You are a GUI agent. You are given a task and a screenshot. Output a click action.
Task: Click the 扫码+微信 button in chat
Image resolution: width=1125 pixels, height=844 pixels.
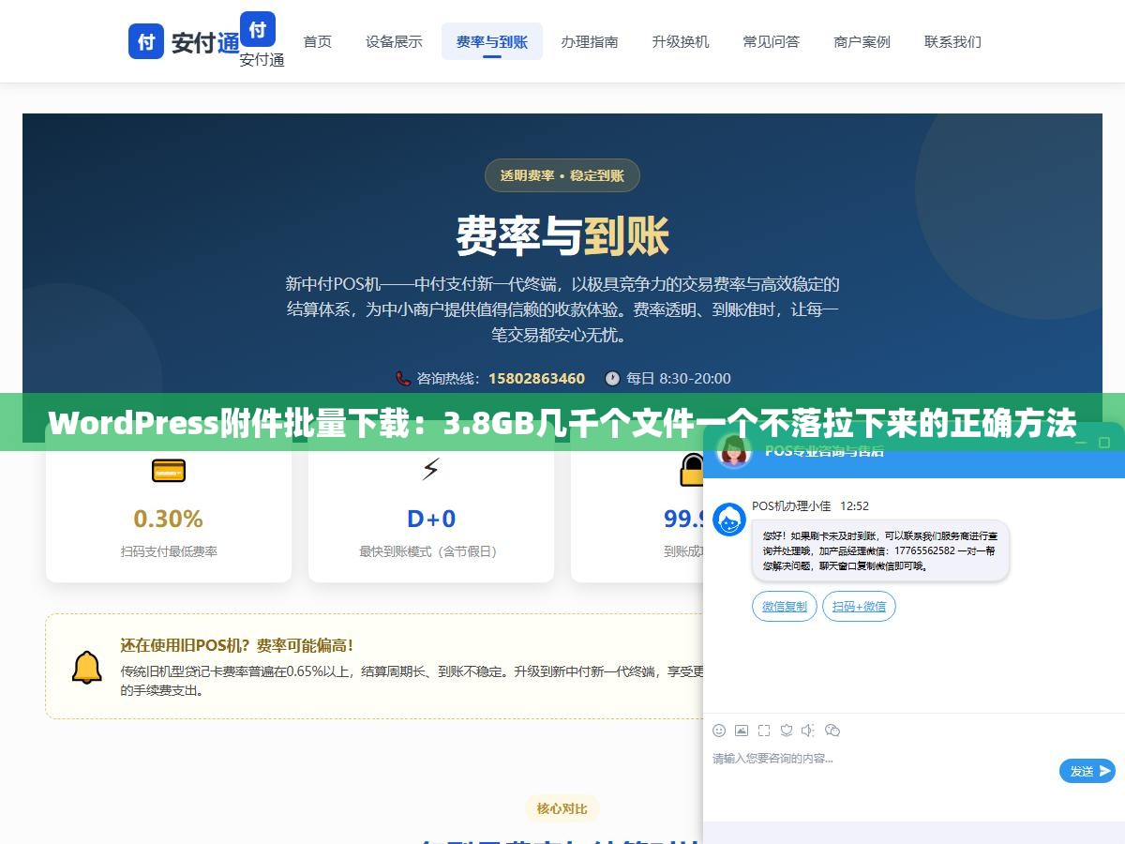(x=859, y=607)
